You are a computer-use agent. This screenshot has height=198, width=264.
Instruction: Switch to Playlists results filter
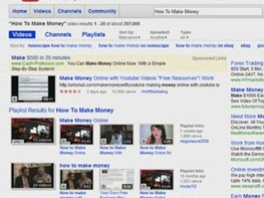click(94, 35)
